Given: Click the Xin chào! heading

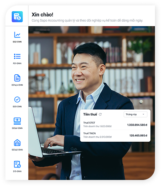Looking at the screenshot, I should [42, 15].
